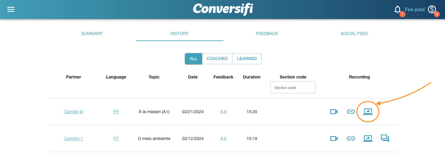Select the History tab
Image resolution: width=445 pixels, height=153 pixels.
coord(180,33)
